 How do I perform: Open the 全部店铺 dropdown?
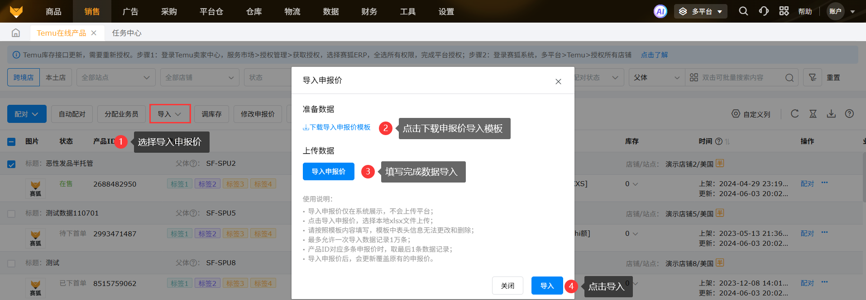(x=200, y=77)
